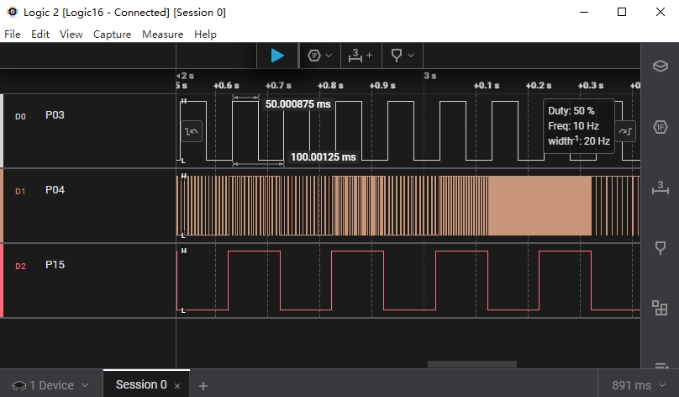Expand the analyzer dropdown arrow in toolbar
Screen dimensions: 679x397
(329, 56)
